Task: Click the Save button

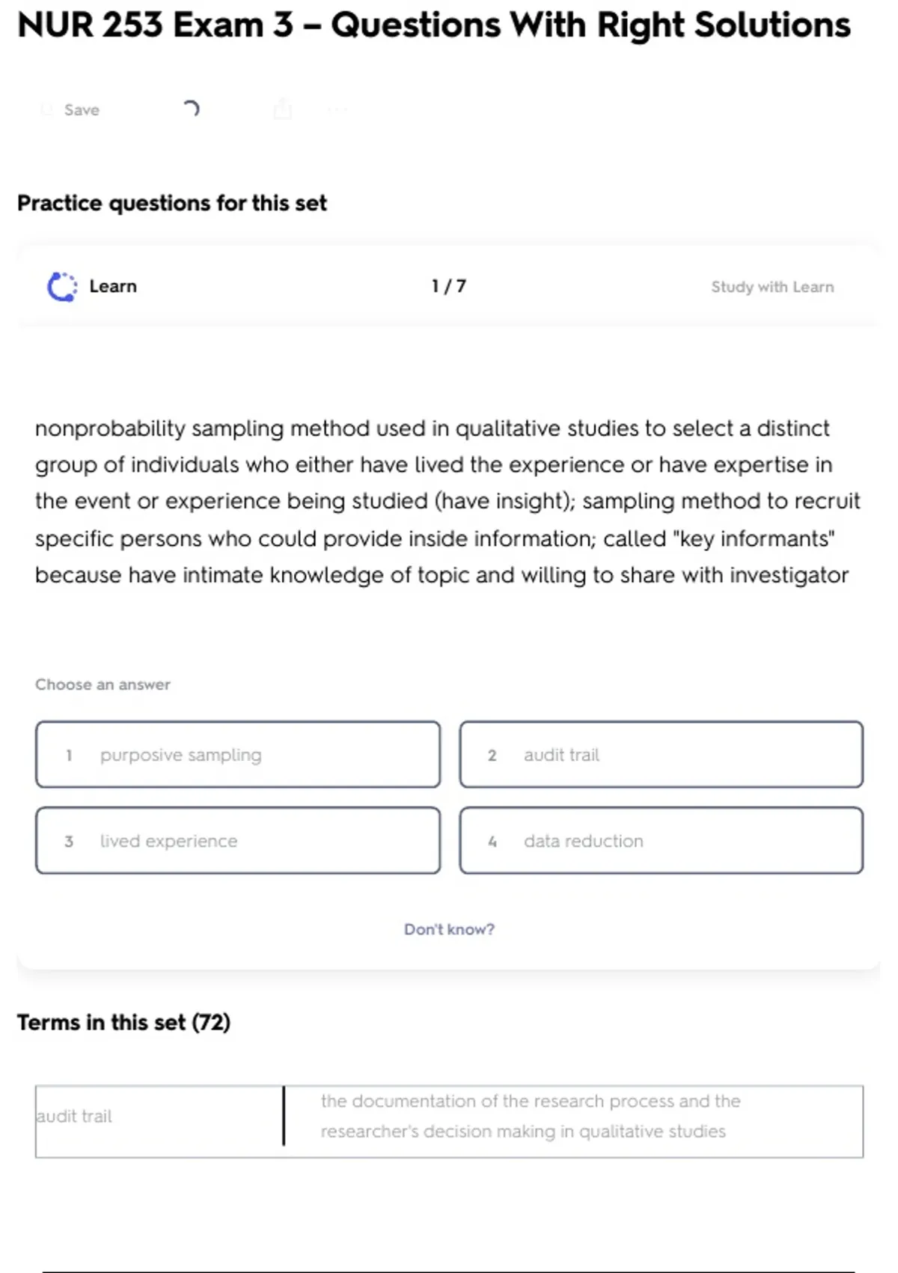Action: [72, 110]
